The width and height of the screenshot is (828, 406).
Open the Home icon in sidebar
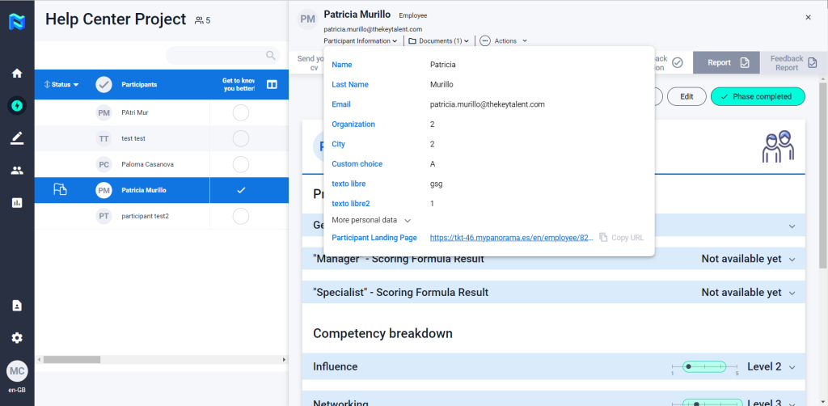tap(17, 74)
